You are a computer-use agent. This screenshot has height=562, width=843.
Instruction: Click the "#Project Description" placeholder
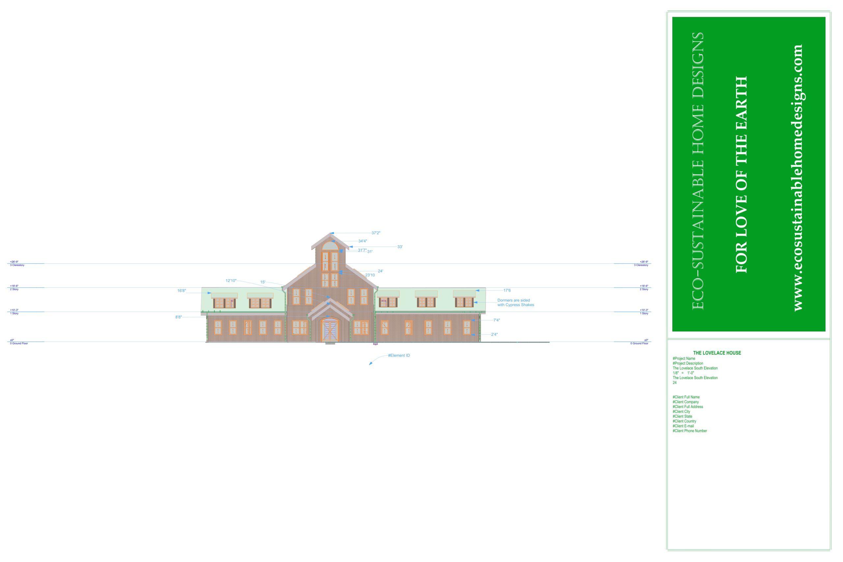[688, 363]
